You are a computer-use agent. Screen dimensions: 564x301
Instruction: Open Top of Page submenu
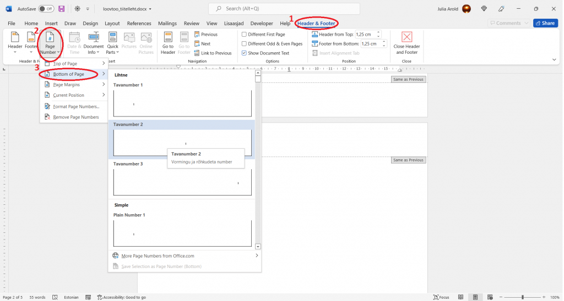pos(74,64)
